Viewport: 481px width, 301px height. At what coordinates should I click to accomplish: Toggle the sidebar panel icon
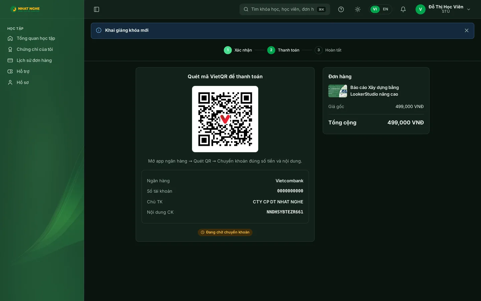tap(97, 9)
